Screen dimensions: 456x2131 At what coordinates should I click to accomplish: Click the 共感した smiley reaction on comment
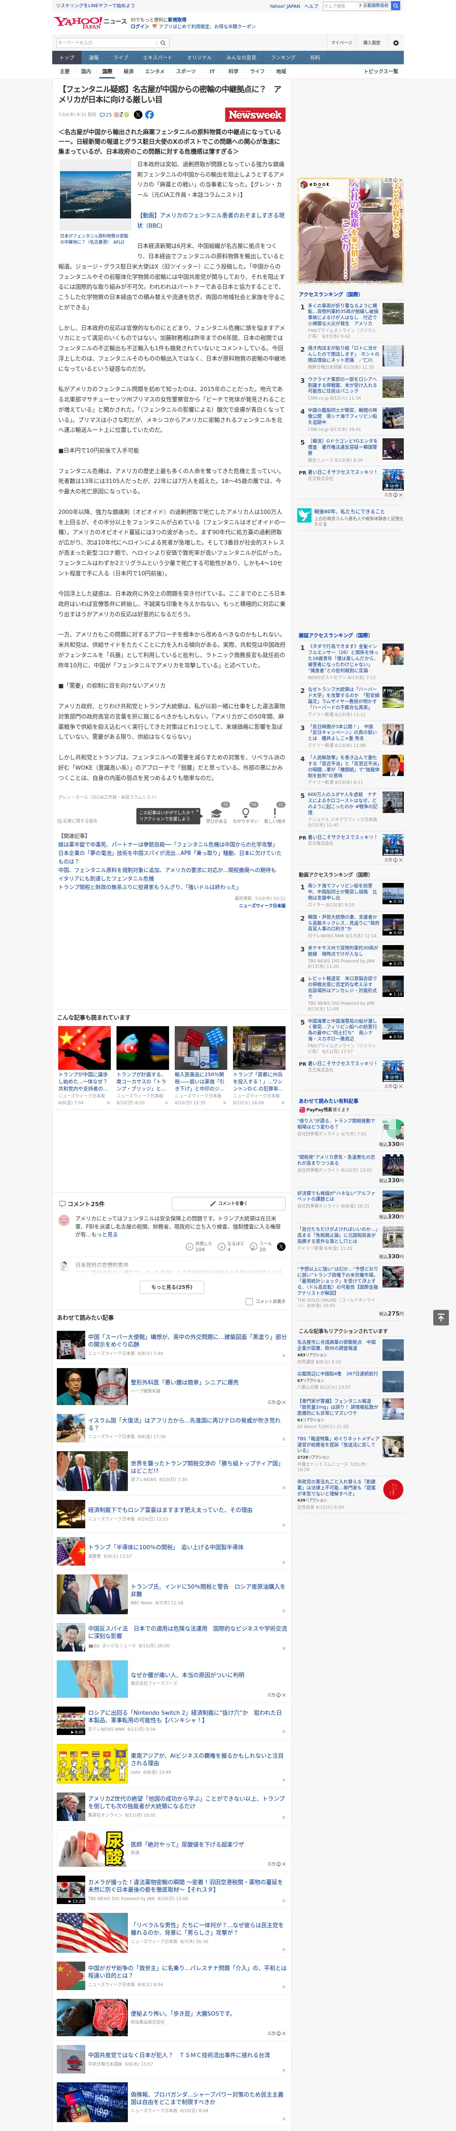(x=190, y=1246)
